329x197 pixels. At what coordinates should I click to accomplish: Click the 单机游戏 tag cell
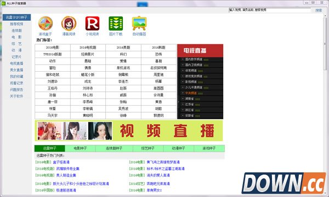coord(123,68)
